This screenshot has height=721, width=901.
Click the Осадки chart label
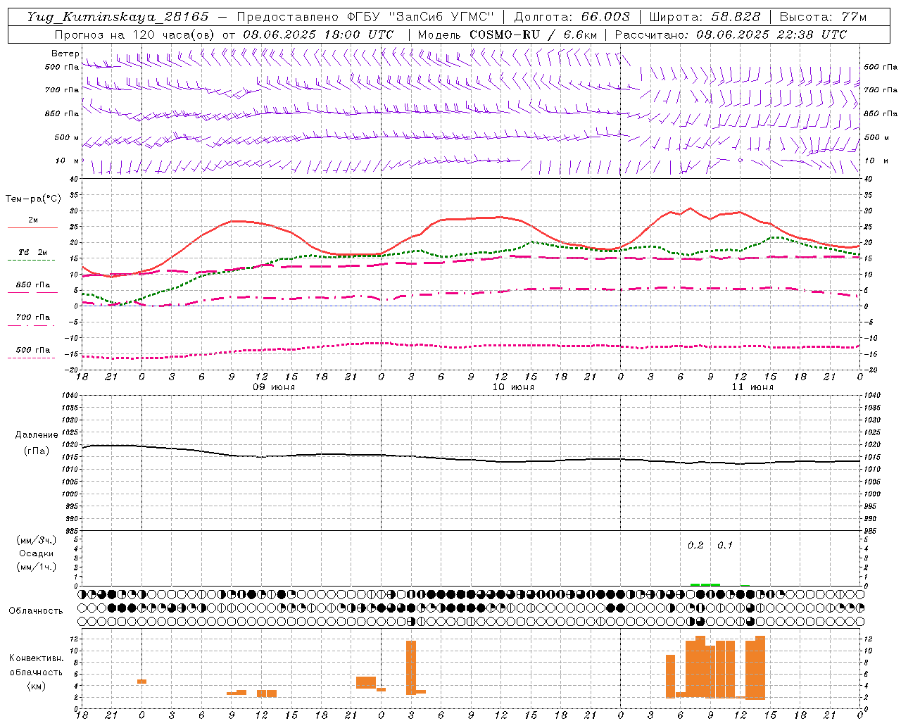click(37, 553)
